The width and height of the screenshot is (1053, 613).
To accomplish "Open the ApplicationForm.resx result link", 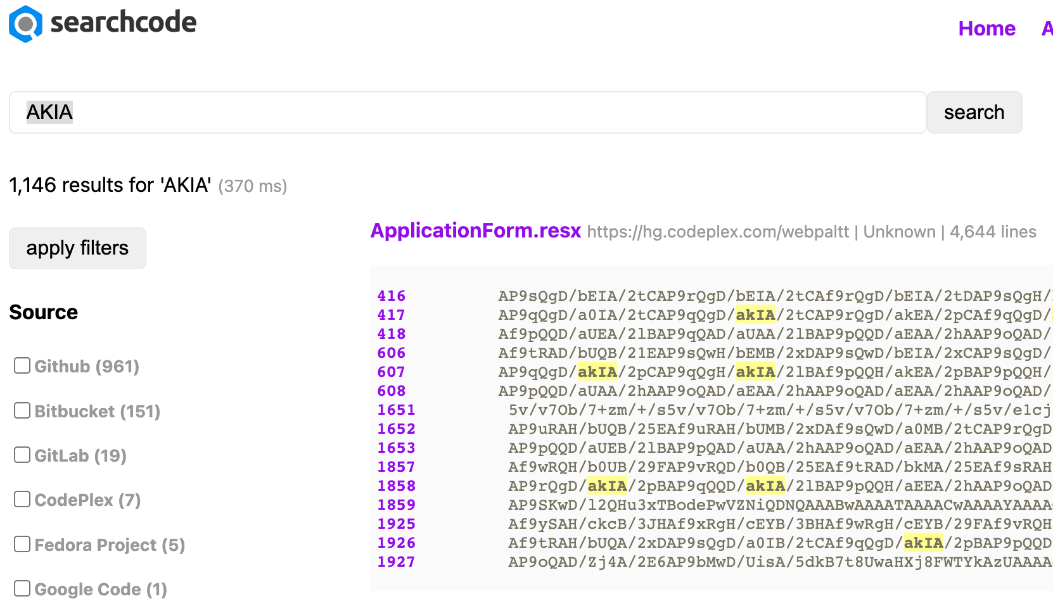I will point(475,231).
